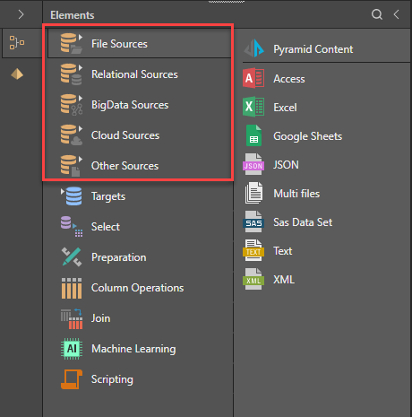Open Column Operations group
Viewport: 412px width, 417px height.
[138, 288]
